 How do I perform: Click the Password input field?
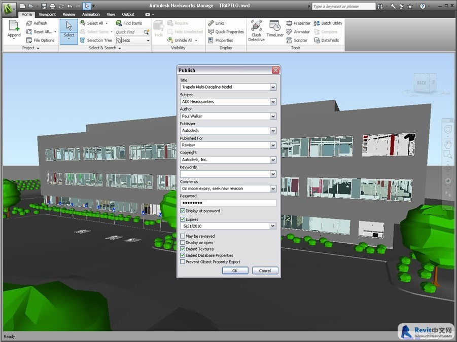coord(228,203)
